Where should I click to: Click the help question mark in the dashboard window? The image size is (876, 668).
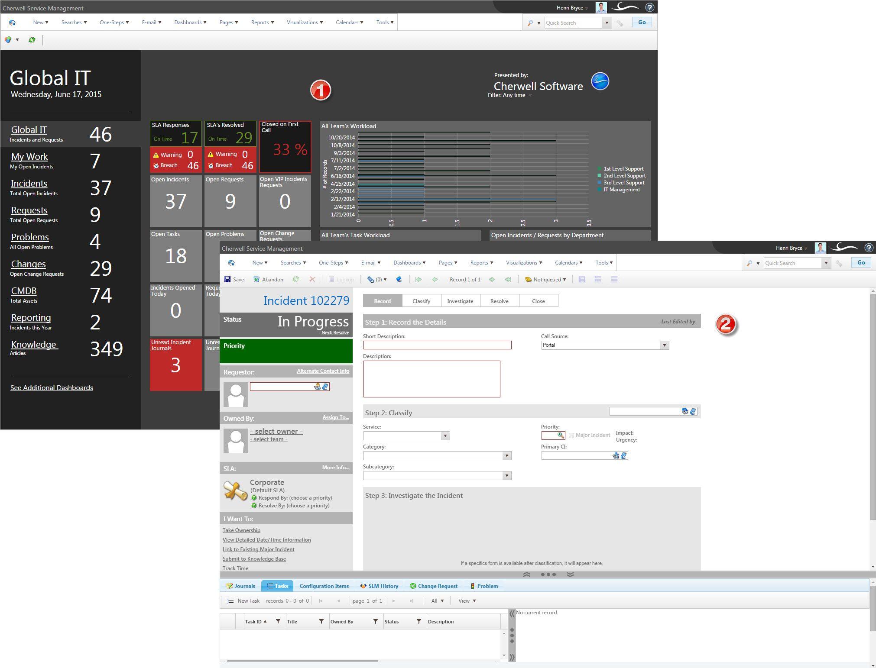(649, 7)
